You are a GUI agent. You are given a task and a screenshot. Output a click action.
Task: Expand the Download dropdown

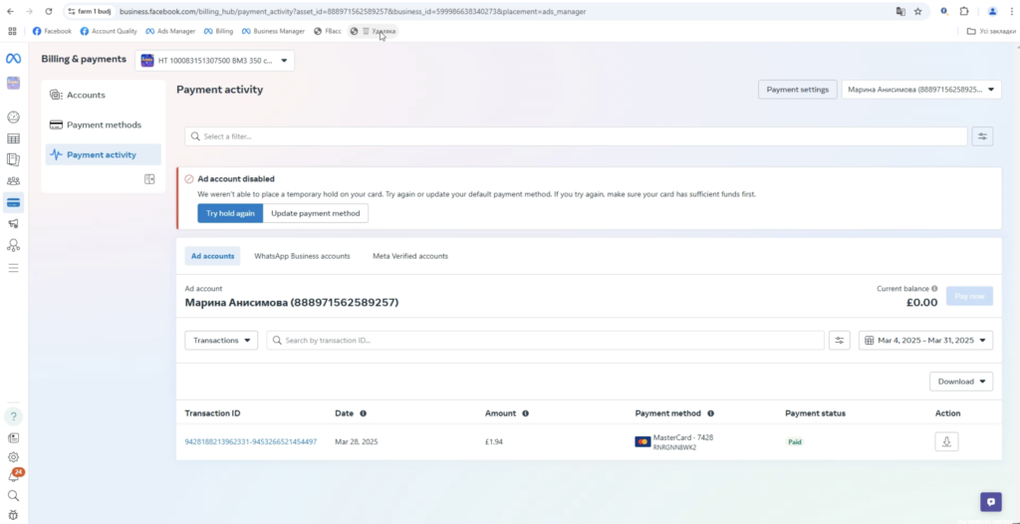[960, 382]
